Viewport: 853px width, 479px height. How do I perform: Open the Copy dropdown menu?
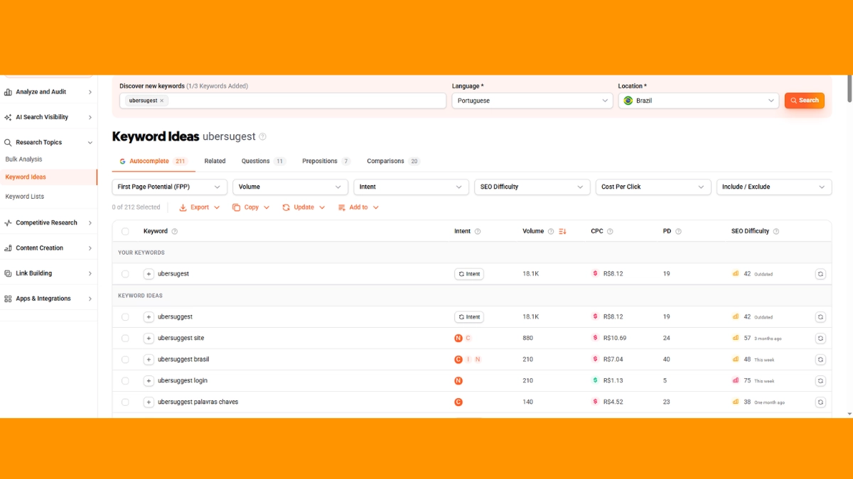click(251, 207)
